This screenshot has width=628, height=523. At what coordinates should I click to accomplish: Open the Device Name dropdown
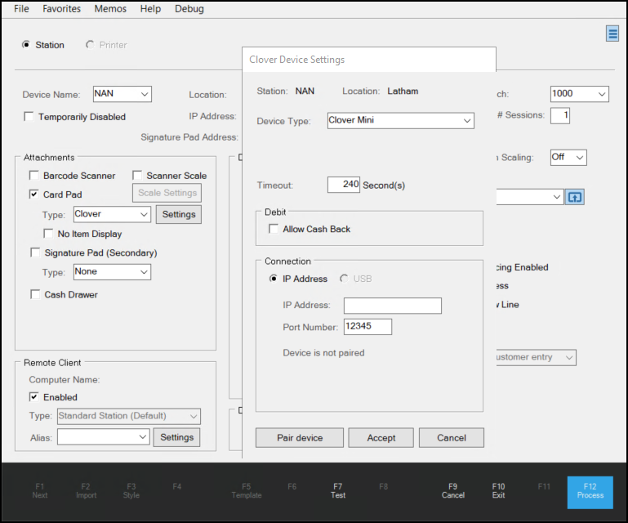point(122,94)
